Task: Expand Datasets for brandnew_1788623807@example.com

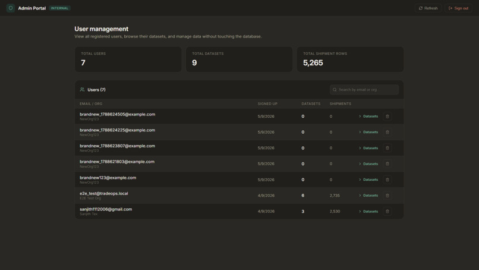Action: 368,148
